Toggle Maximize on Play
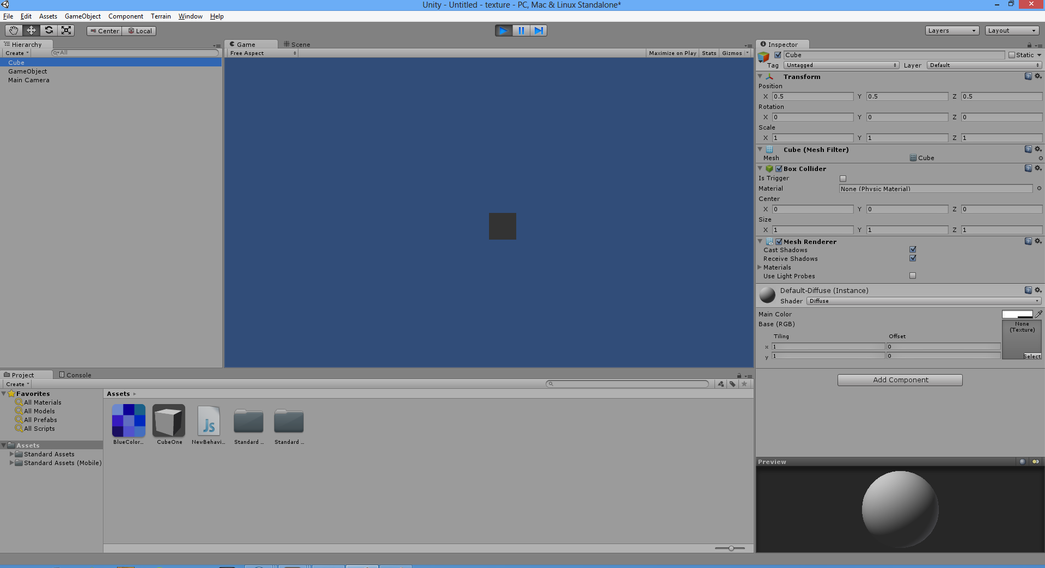This screenshot has width=1045, height=568. (x=673, y=53)
